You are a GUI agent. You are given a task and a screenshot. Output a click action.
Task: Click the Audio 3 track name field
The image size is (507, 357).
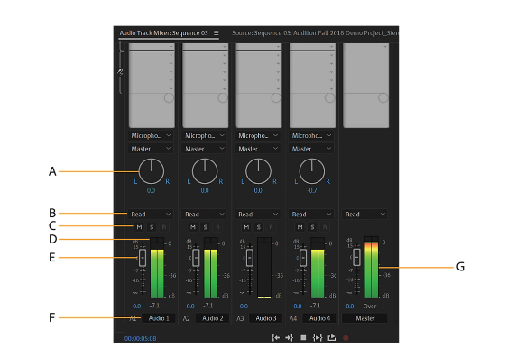[x=266, y=318]
